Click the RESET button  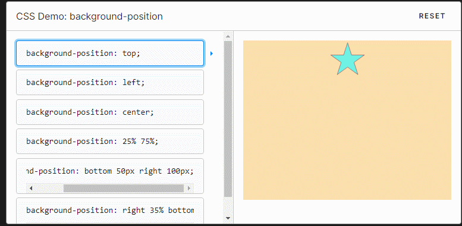point(432,16)
